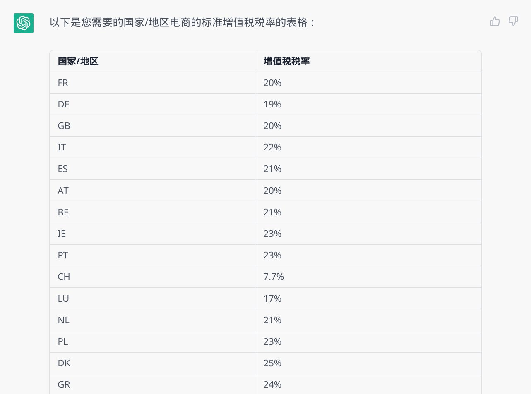Click the intro text about 标准增值税税率
This screenshot has height=394, width=531.
point(183,22)
